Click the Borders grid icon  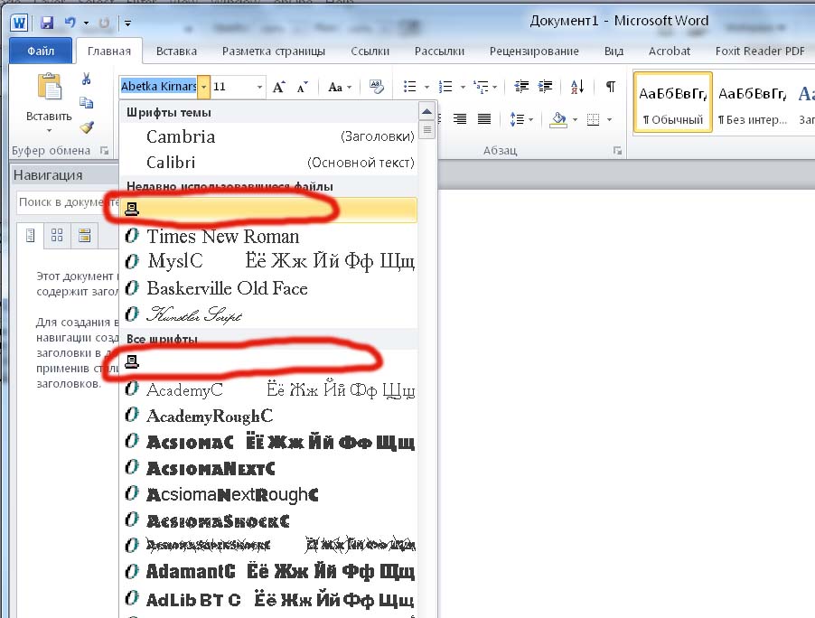tap(593, 119)
